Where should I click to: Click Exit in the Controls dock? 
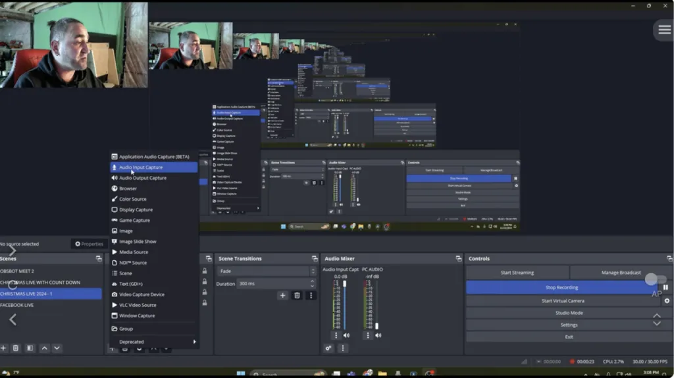tap(569, 337)
